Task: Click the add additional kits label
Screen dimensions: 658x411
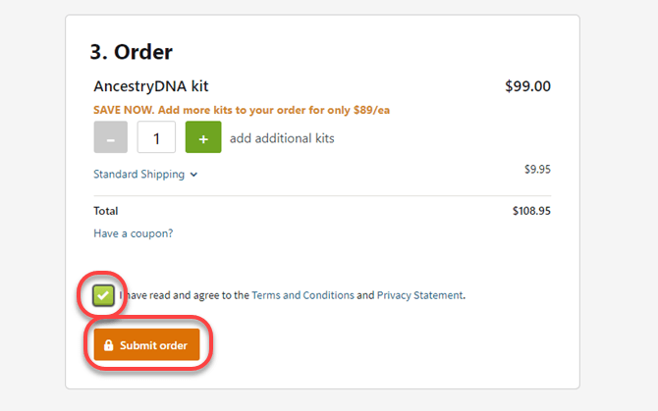Action: point(282,138)
